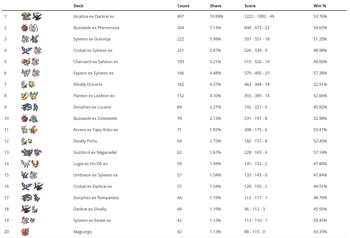
Task: Click the Deck column header
Action: pos(78,6)
